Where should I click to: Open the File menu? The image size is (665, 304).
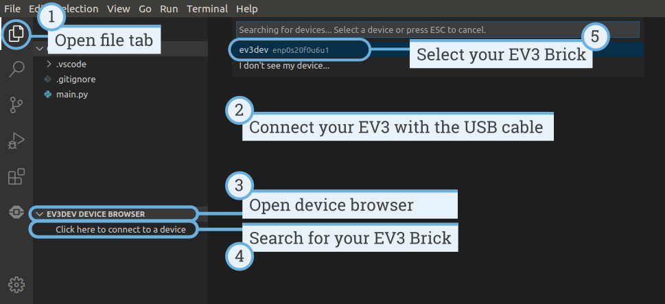12,9
